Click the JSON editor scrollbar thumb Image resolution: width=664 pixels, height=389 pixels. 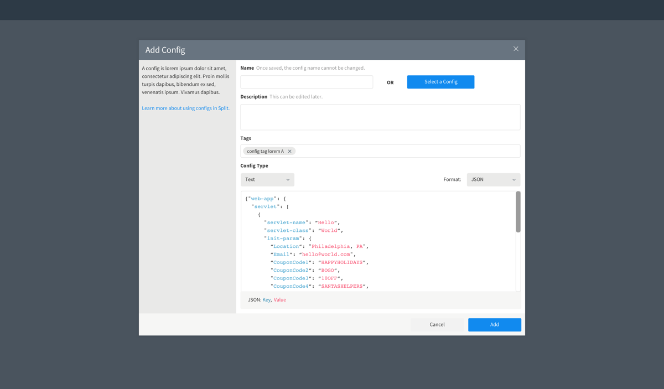pos(518,212)
